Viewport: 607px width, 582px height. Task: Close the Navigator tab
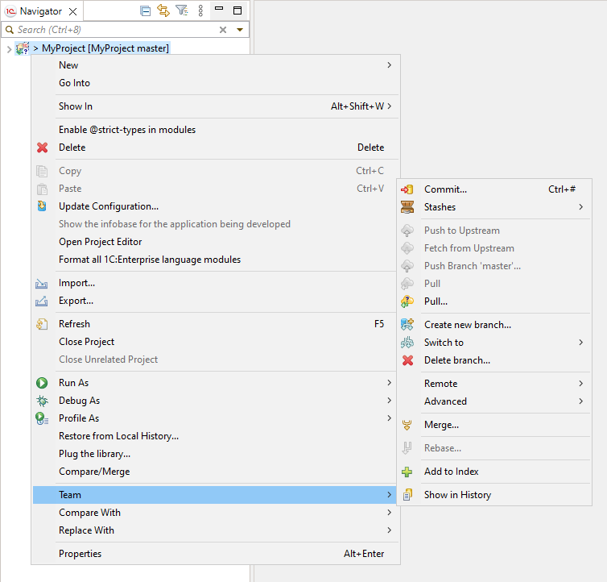pyautogui.click(x=72, y=11)
